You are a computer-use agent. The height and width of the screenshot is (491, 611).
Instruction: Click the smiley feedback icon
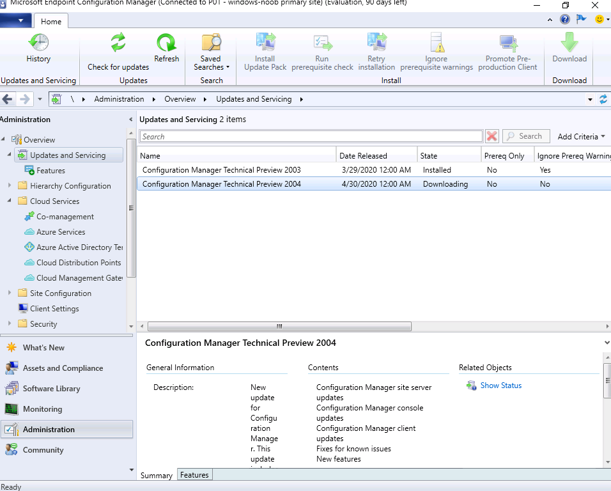(x=599, y=19)
